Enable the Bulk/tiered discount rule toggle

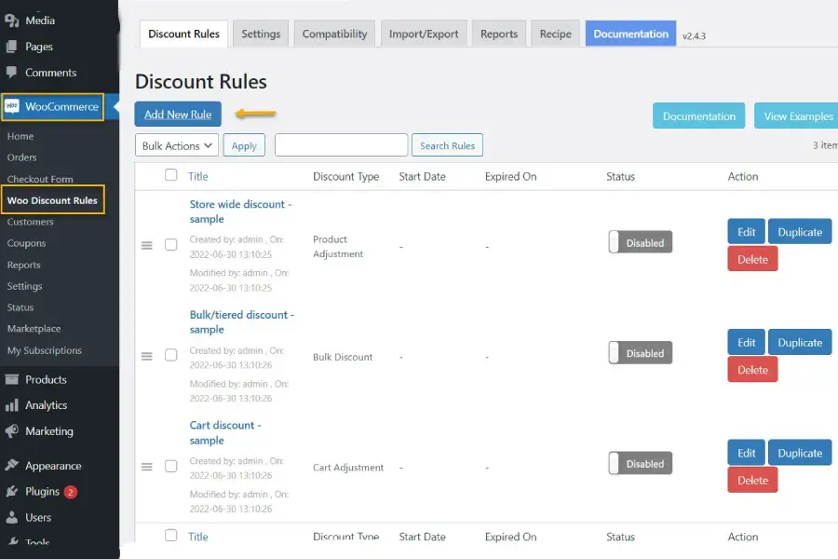point(641,353)
